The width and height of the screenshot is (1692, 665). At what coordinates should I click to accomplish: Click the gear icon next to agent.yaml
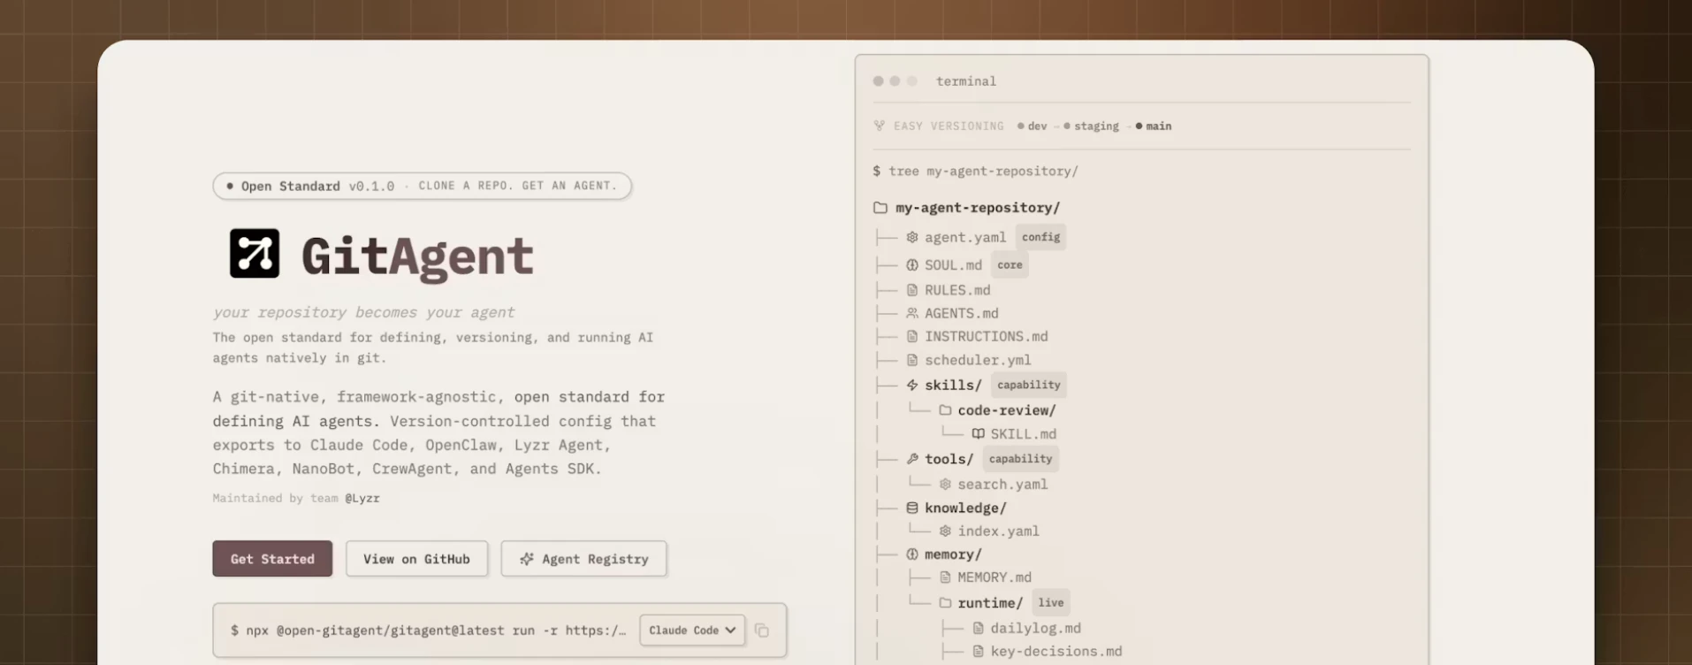(912, 237)
